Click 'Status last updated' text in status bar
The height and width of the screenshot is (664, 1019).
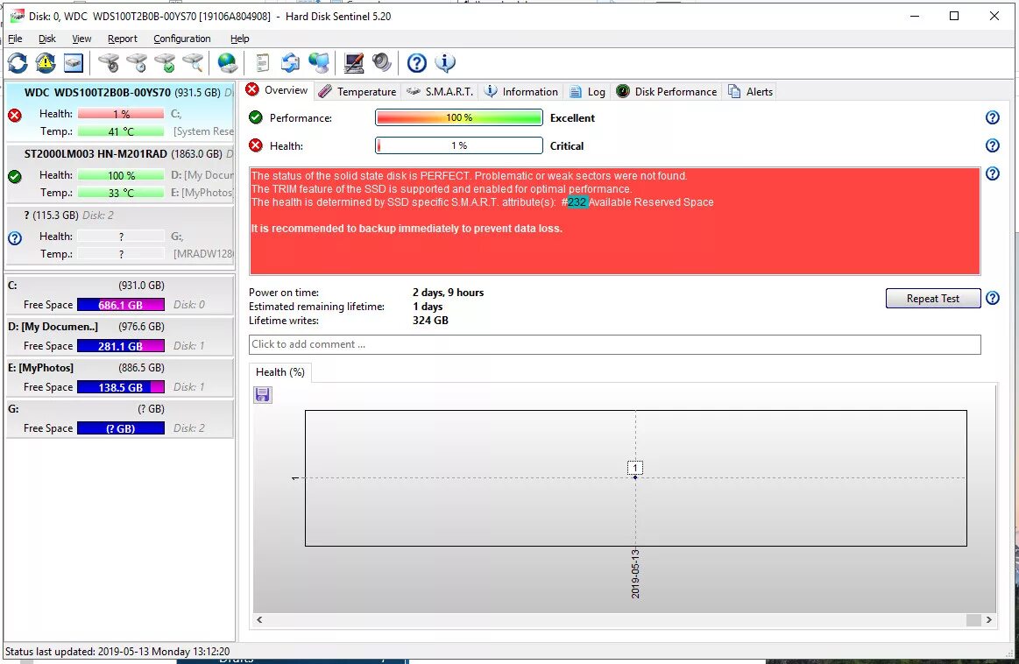117,651
